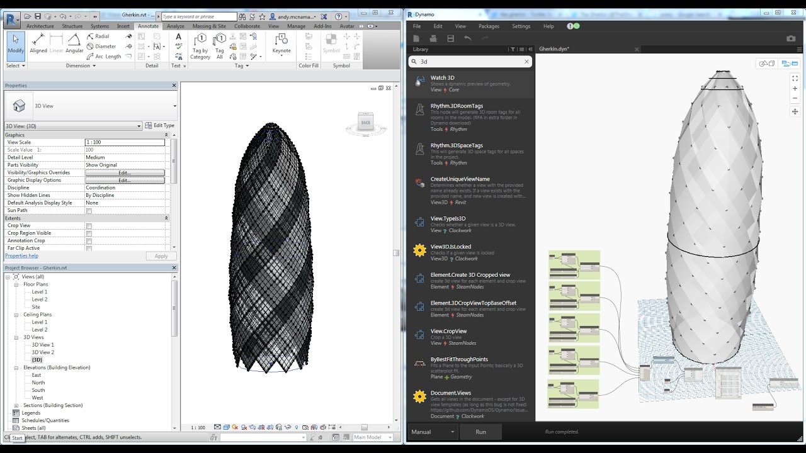806x453 pixels.
Task: Open the Massing & Site ribbon tab
Action: click(209, 26)
